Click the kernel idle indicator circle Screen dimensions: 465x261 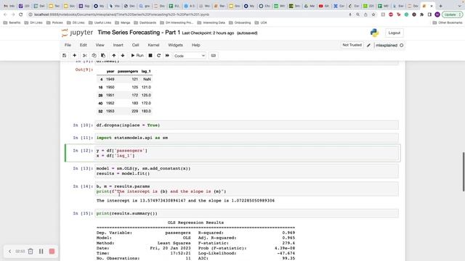coord(402,45)
